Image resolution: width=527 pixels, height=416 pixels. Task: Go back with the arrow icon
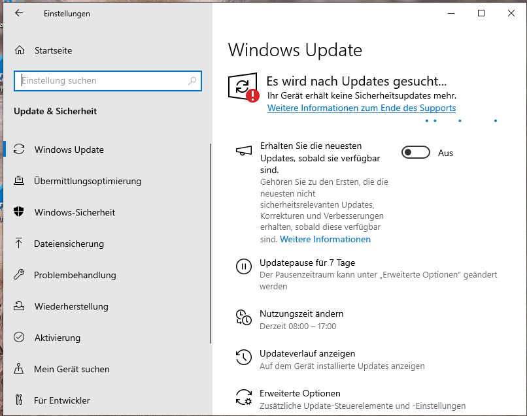coord(19,13)
